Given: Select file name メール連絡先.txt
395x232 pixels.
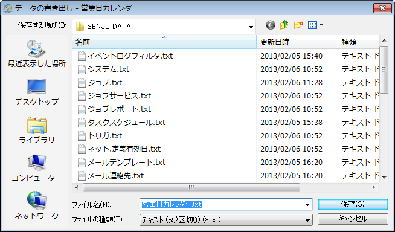Looking at the screenshot, I should tap(115, 176).
